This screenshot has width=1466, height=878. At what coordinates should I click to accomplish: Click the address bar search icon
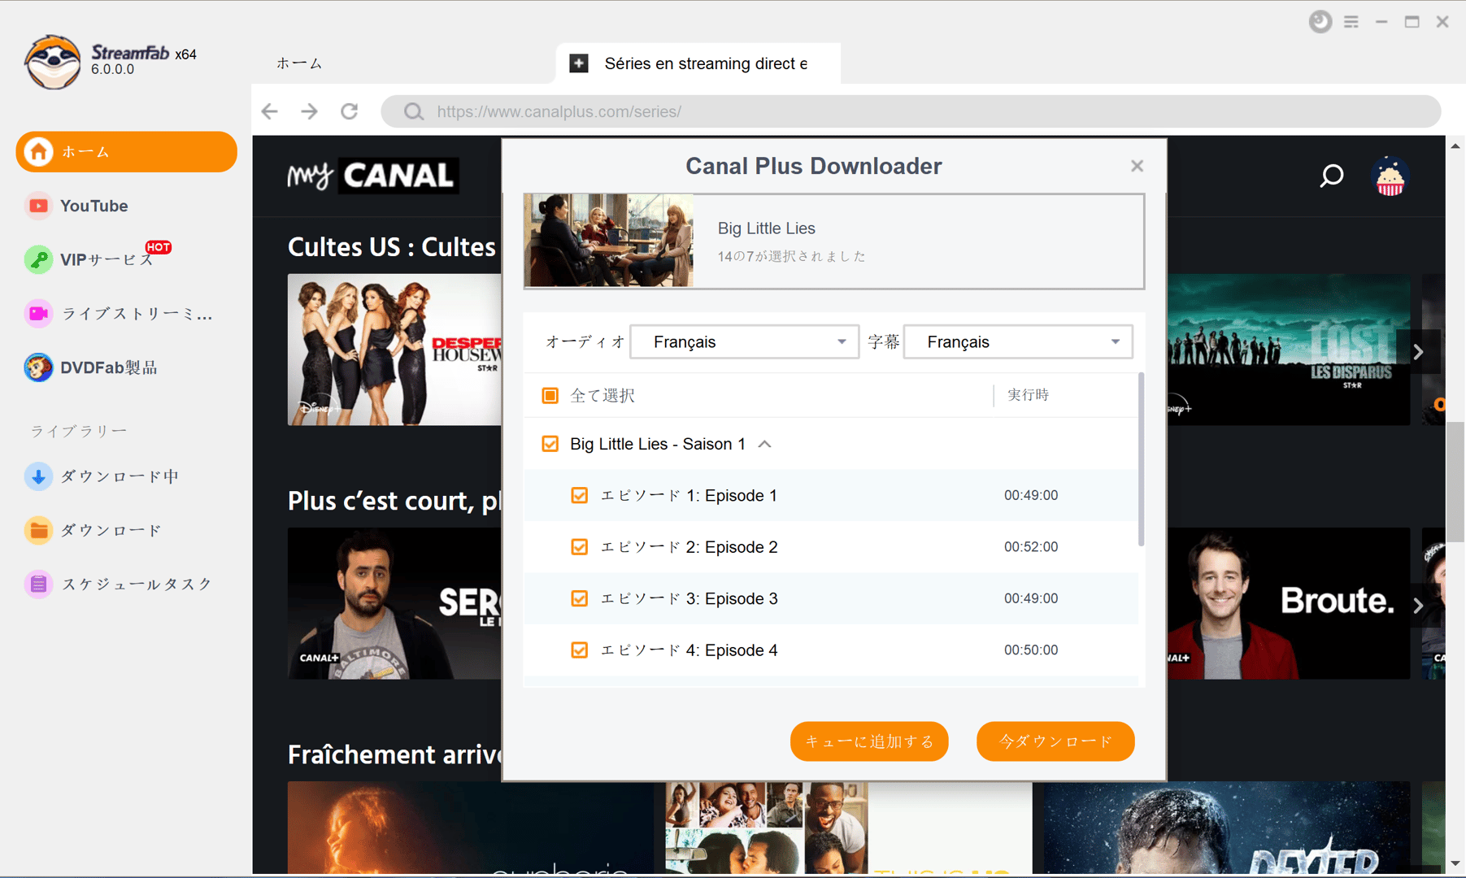tap(414, 111)
